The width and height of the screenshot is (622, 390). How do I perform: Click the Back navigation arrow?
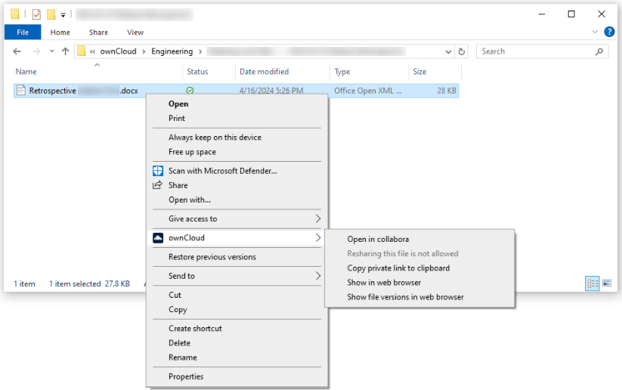point(17,51)
